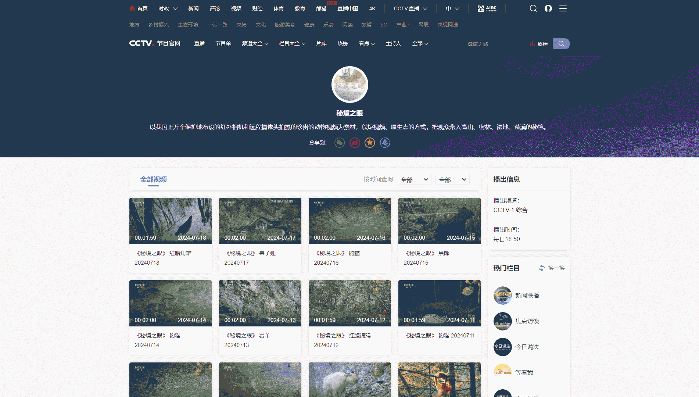Screen dimensions: 699x397
Task: Click the home icon labeled 首页
Action: [x=132, y=8]
